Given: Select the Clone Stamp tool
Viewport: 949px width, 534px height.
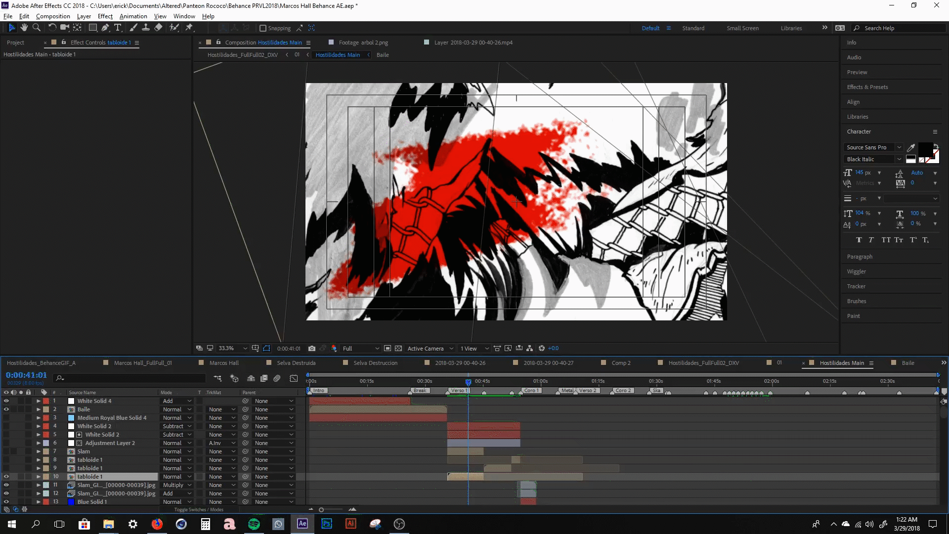Looking at the screenshot, I should pos(146,28).
